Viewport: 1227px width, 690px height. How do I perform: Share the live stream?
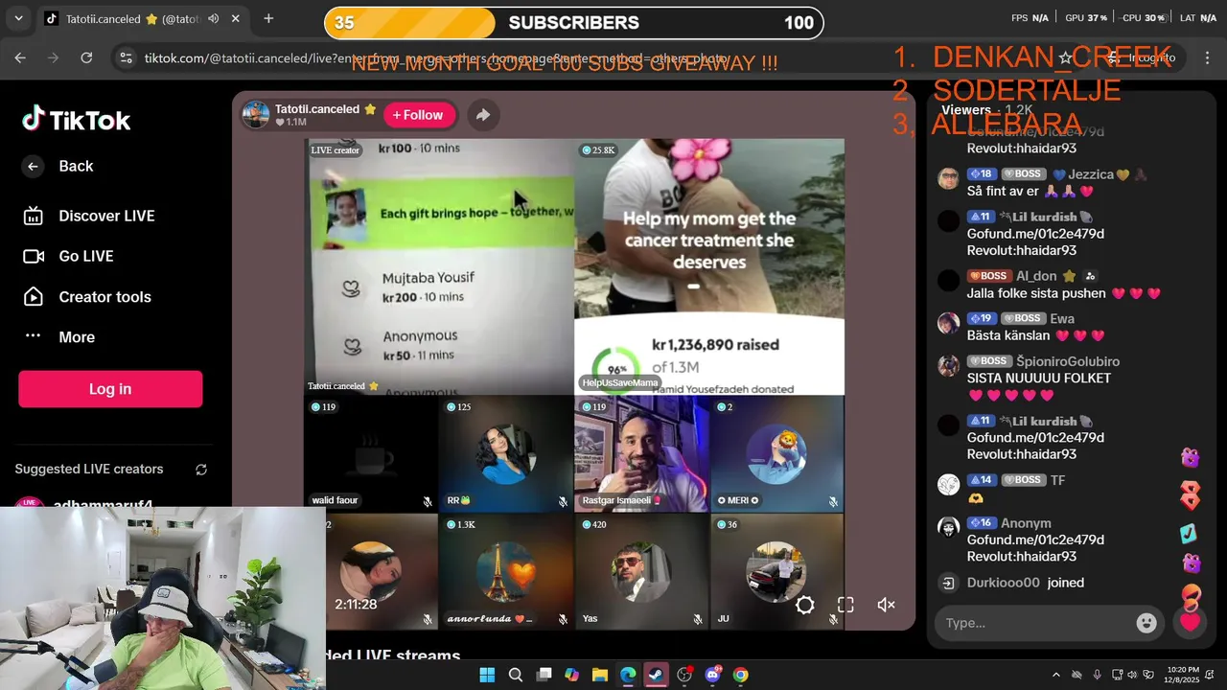tap(483, 115)
